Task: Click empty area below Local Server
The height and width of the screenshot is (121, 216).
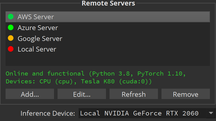Action: pos(107,60)
